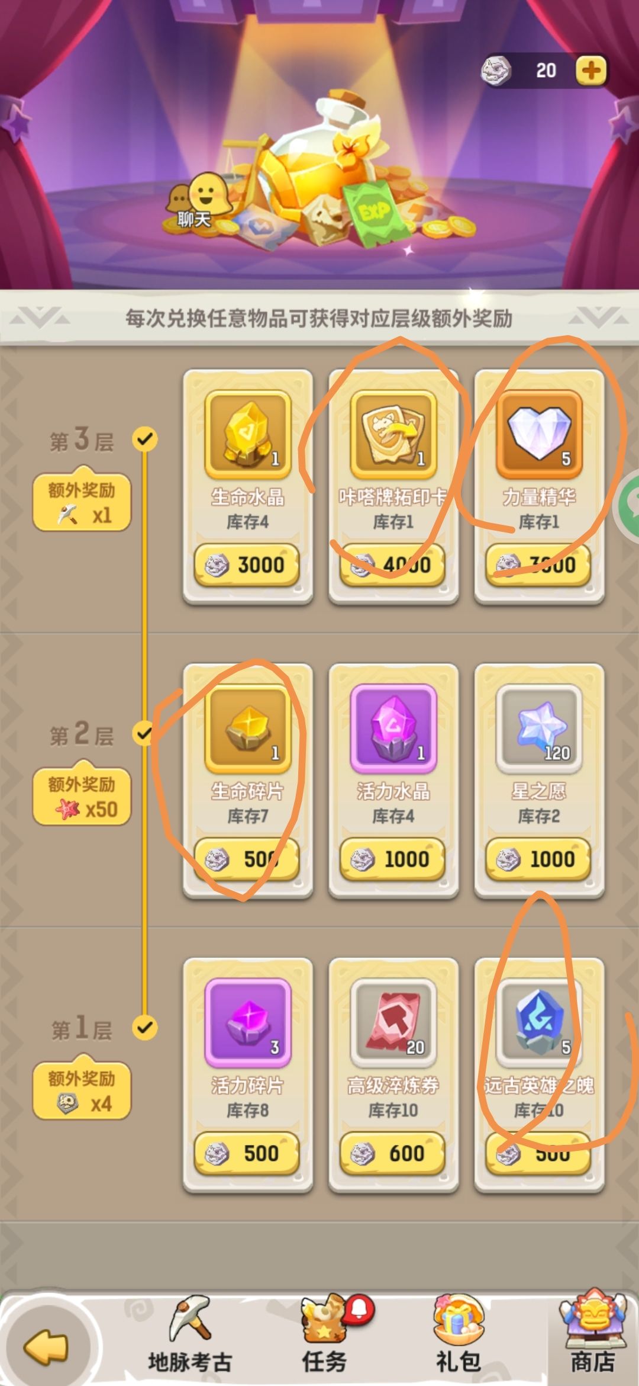
Task: Open the 聊天 chat bubble icon
Action: [x=194, y=200]
